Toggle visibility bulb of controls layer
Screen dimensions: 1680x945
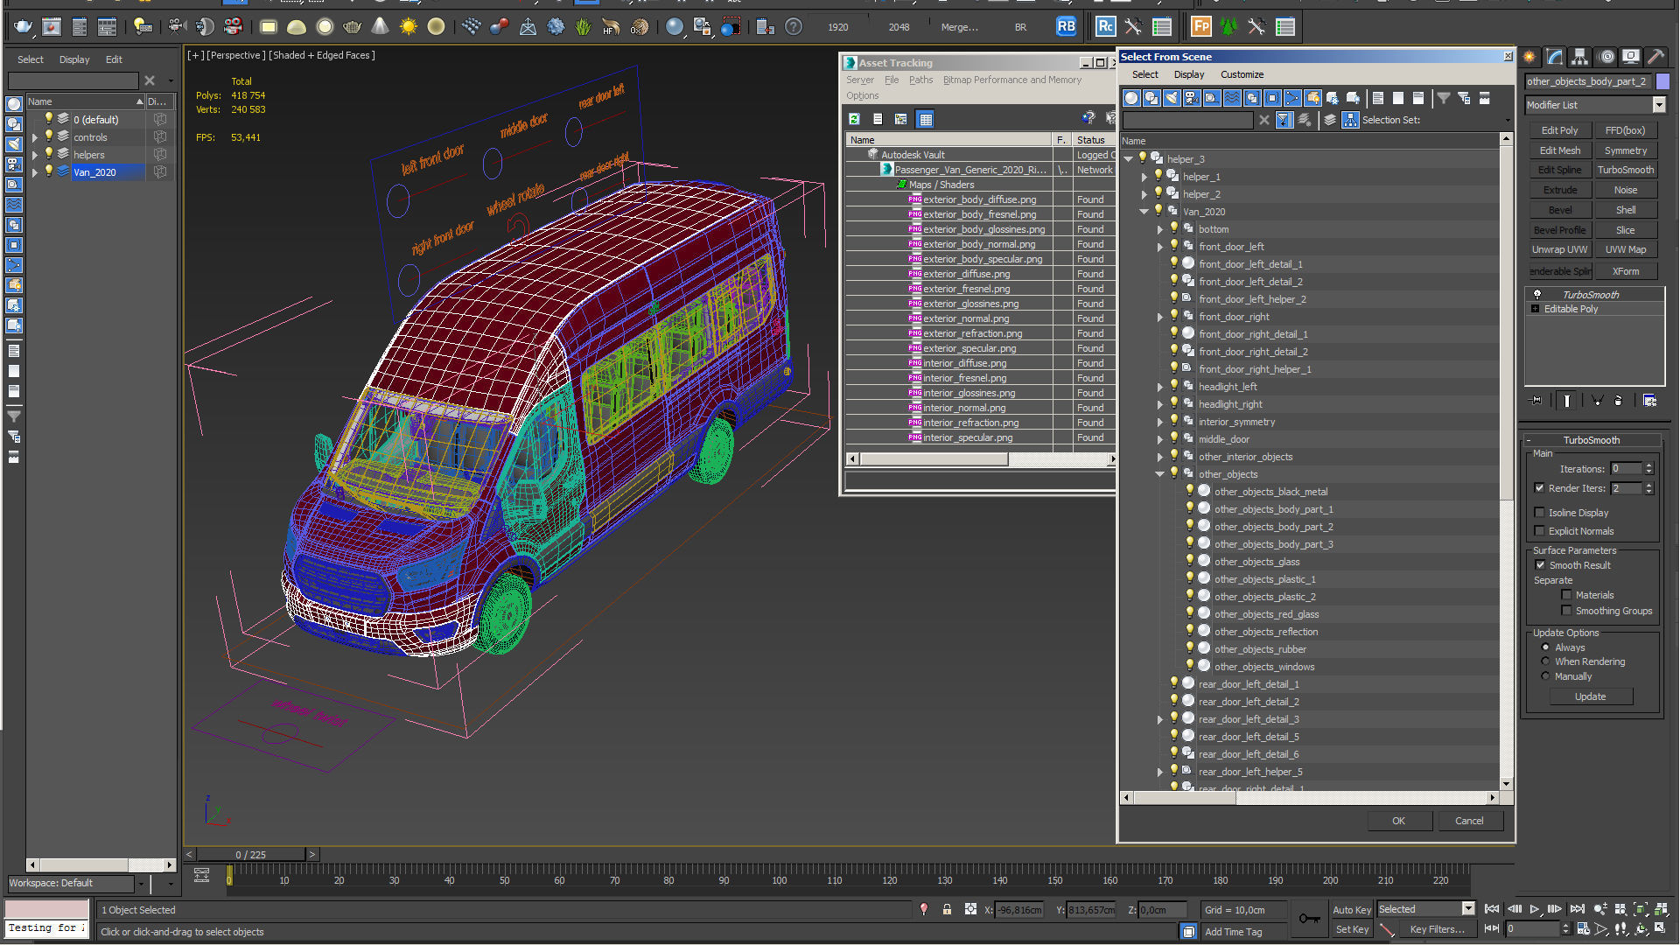(49, 136)
